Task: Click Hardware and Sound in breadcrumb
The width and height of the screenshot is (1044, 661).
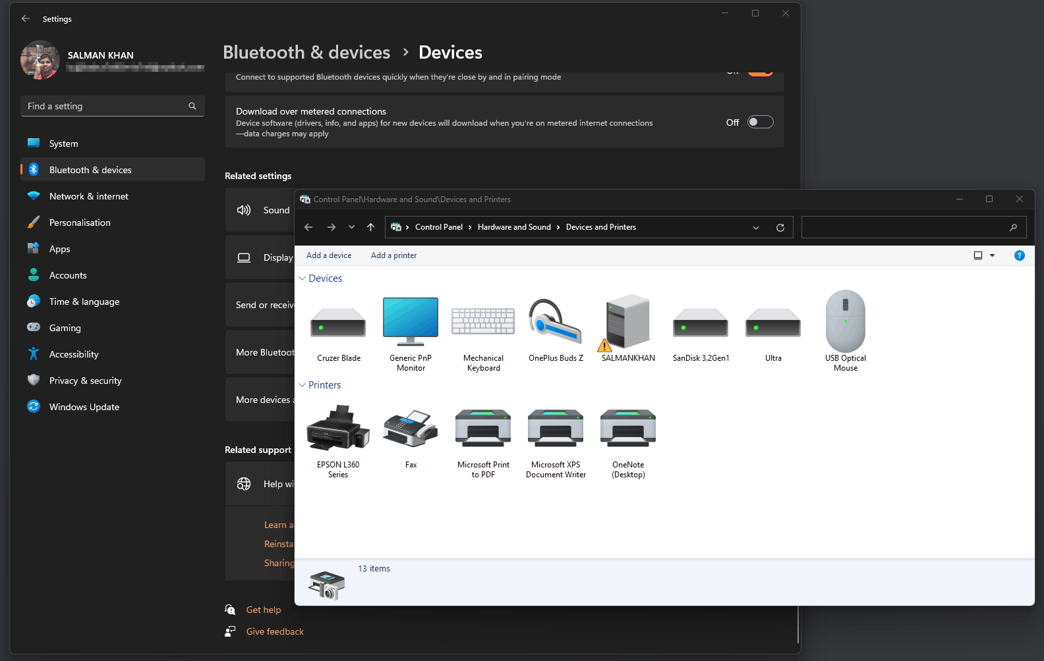Action: (514, 227)
